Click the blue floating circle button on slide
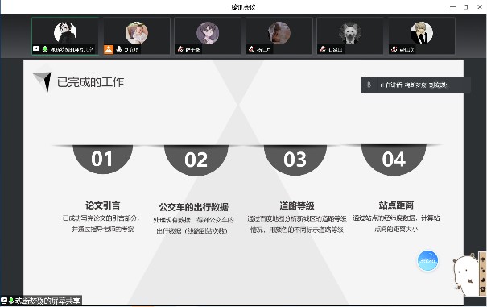The height and width of the screenshot is (307, 487). [x=427, y=260]
